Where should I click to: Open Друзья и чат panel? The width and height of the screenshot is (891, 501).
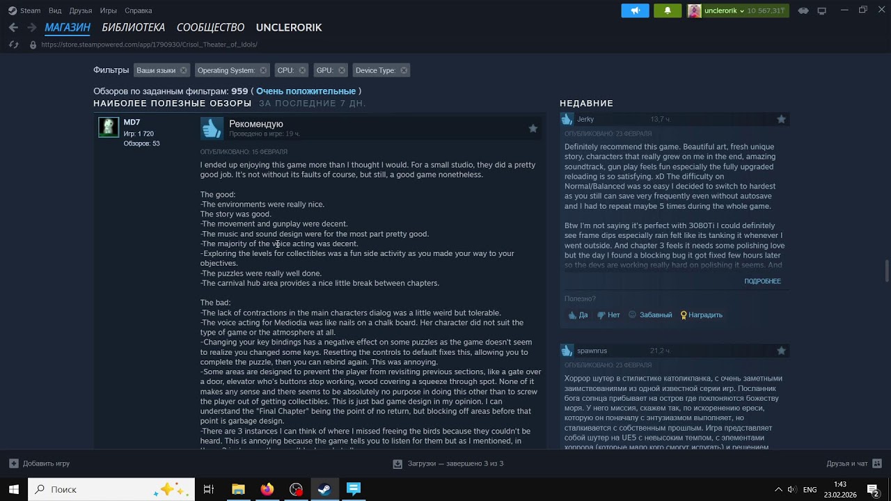(x=854, y=463)
